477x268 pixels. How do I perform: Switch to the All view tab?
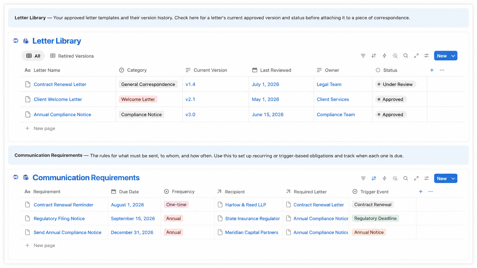(33, 56)
